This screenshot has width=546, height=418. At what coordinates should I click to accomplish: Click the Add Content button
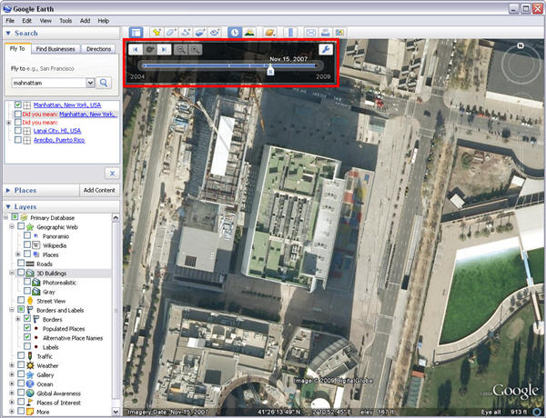point(99,190)
